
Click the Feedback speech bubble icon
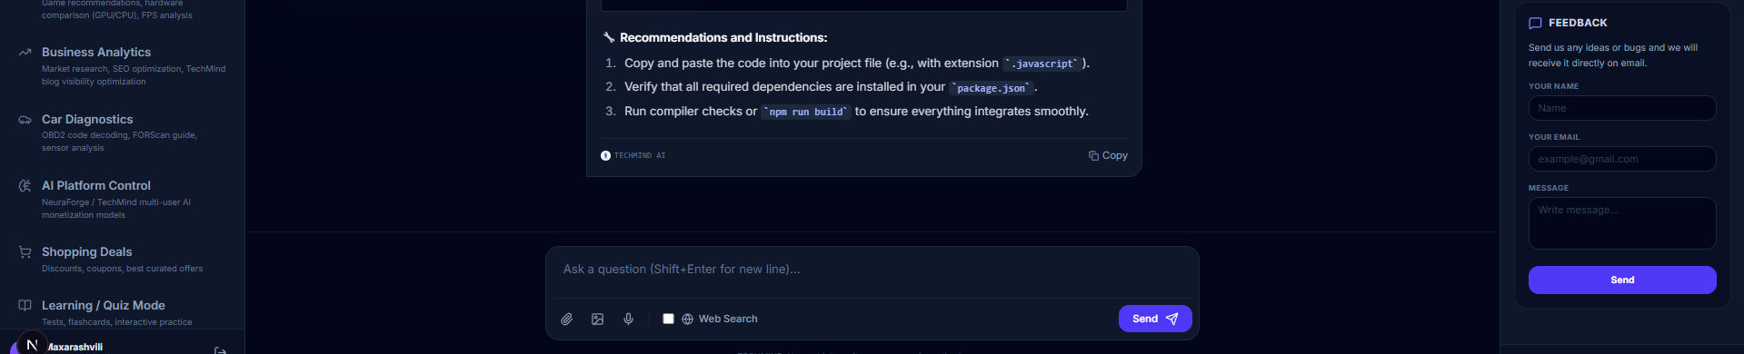(x=1535, y=24)
